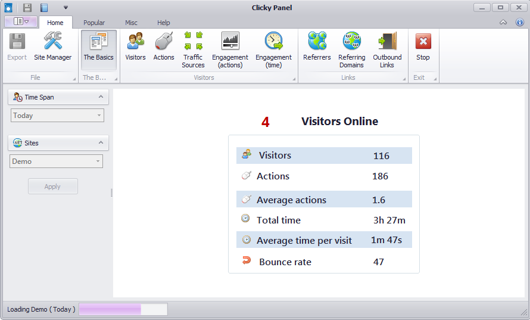Image resolution: width=530 pixels, height=320 pixels.
Task: Select the Visitors 116 row
Action: pos(324,156)
